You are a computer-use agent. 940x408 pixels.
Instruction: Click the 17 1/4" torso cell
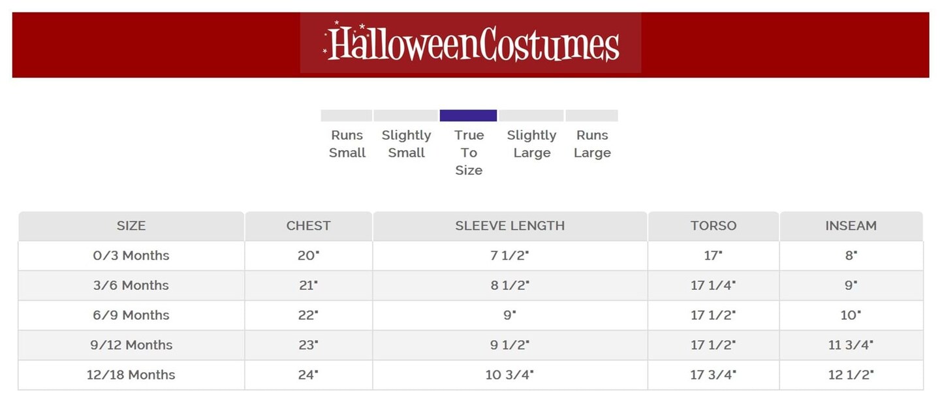coord(713,285)
